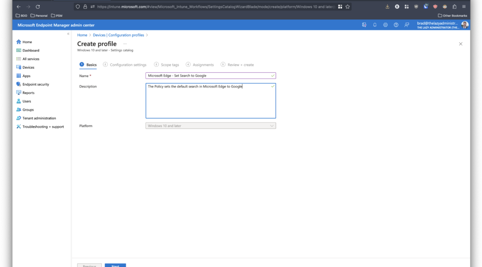Screen dimensions: 482x267
Task: Reload the page with the refresh icon
Action: [x=38, y=6]
